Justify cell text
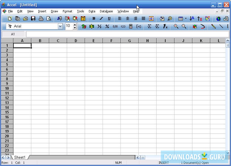This screenshot has width=231, height=166. point(143,19)
